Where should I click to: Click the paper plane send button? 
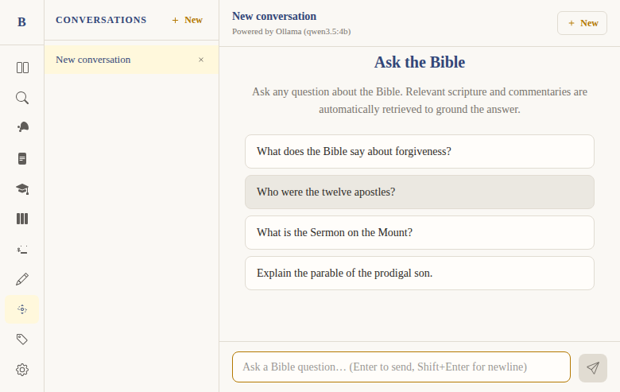click(592, 367)
